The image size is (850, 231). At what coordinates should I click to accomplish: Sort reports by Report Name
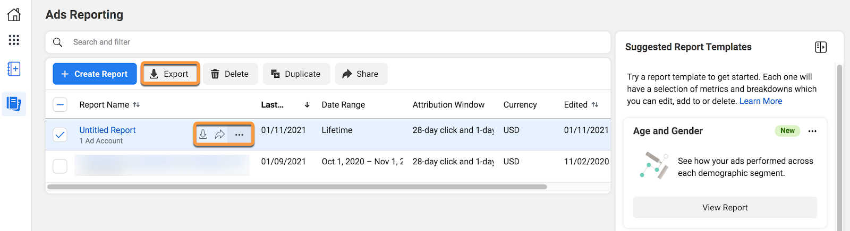click(x=137, y=105)
